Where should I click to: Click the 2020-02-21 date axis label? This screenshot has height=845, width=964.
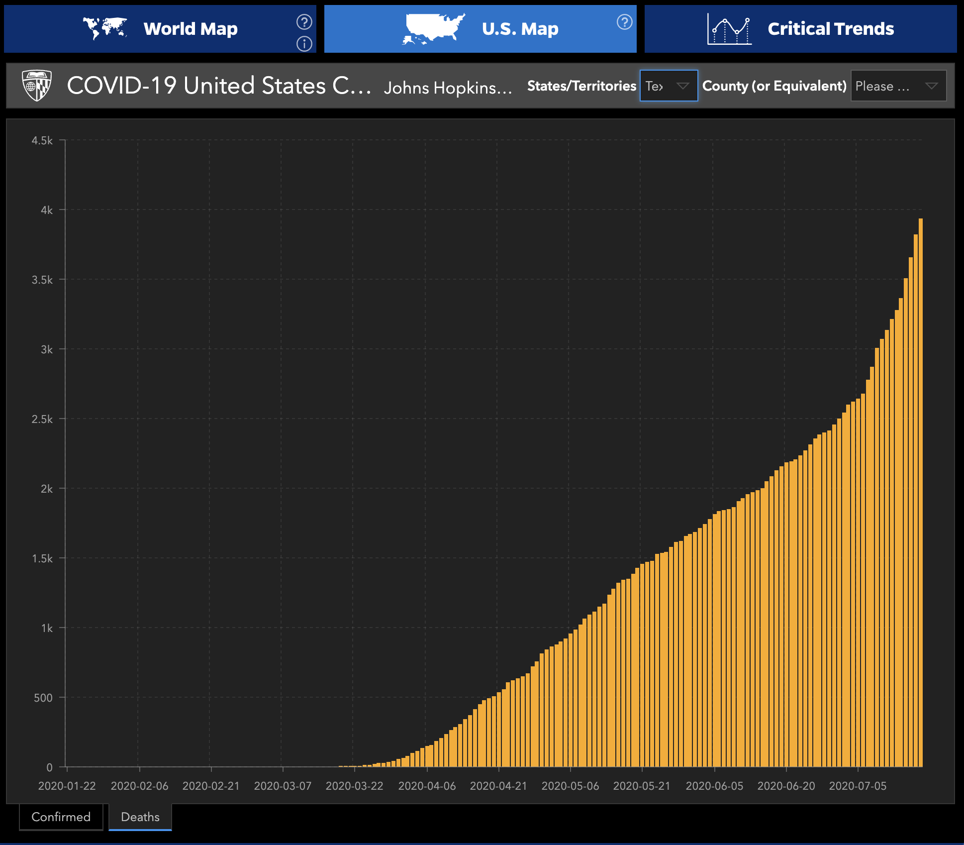click(211, 786)
